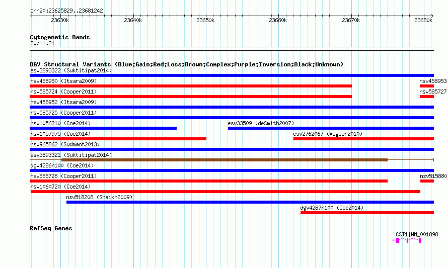The width and height of the screenshot is (448, 268).
Task: Click the esv33509 (deSmith2007) blue bar
Action: tap(331, 128)
